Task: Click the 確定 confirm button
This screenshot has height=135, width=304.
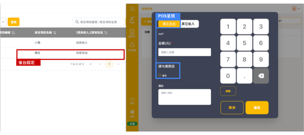Action: coord(257,108)
